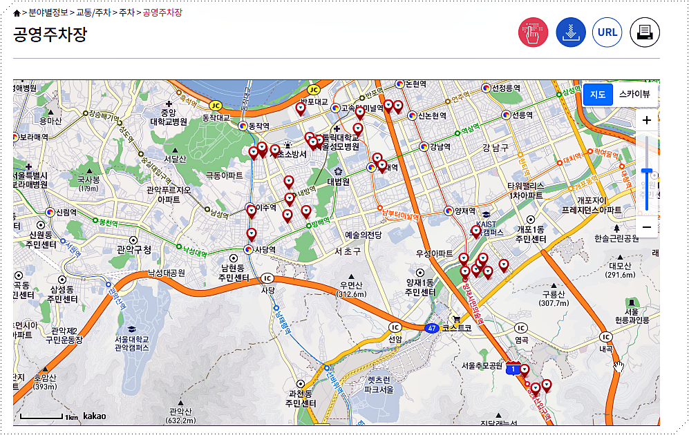Select marker overlapping 고속터미널역 label

pyautogui.click(x=360, y=113)
